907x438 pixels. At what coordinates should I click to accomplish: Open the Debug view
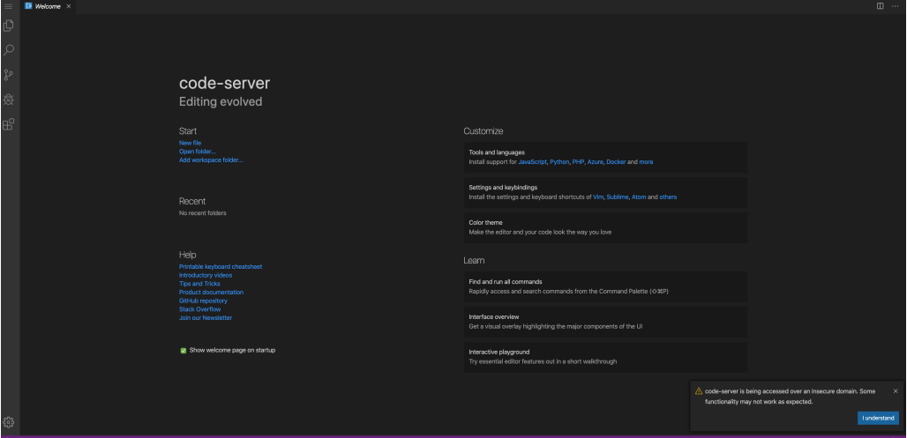[x=8, y=100]
